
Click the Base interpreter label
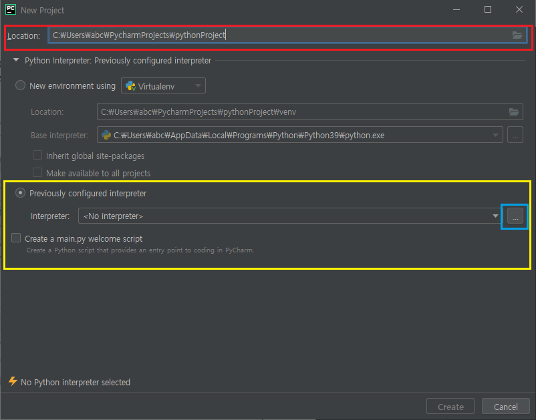click(x=59, y=136)
